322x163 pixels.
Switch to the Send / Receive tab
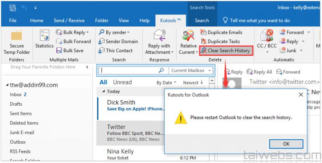(x=69, y=20)
